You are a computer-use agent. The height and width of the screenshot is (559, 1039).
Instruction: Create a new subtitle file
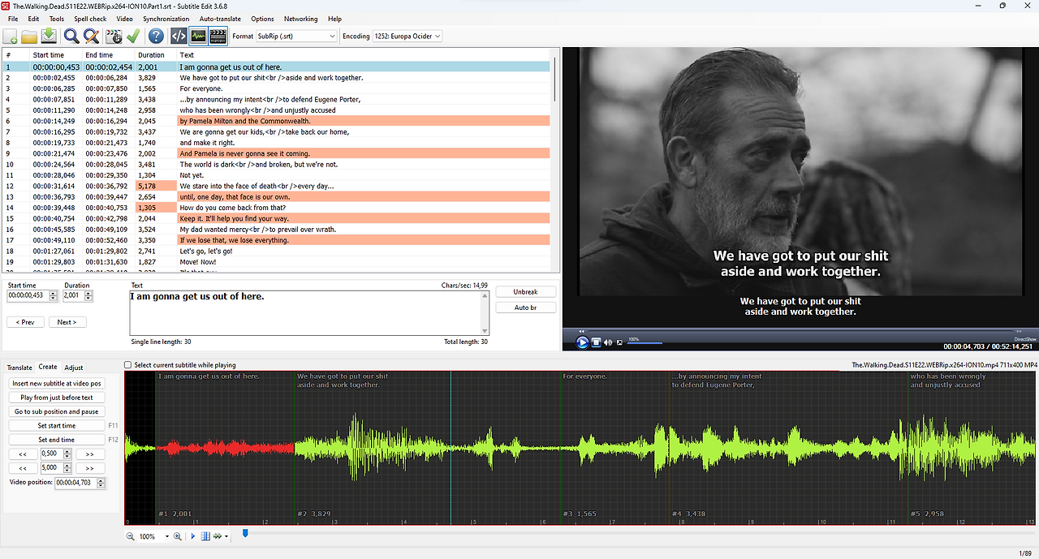coord(11,37)
